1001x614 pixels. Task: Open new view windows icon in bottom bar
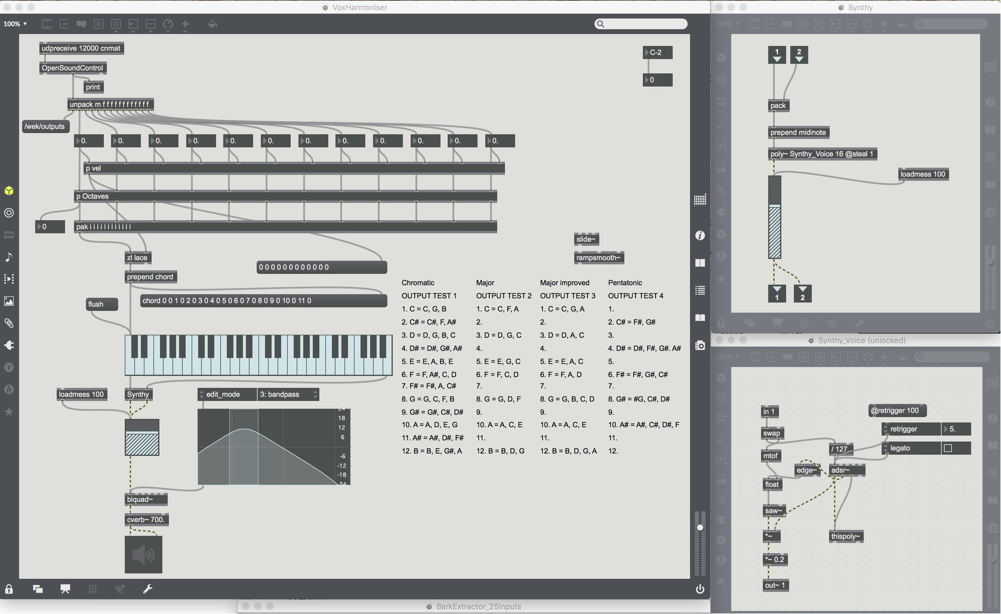pyautogui.click(x=38, y=589)
